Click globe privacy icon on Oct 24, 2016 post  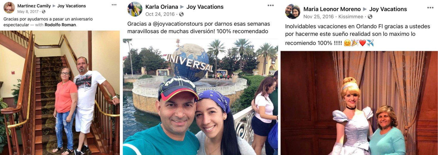181,14
